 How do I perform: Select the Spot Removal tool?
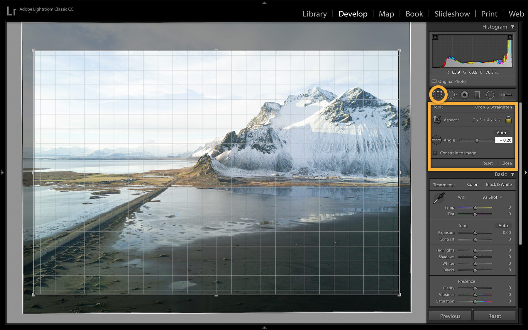(452, 95)
